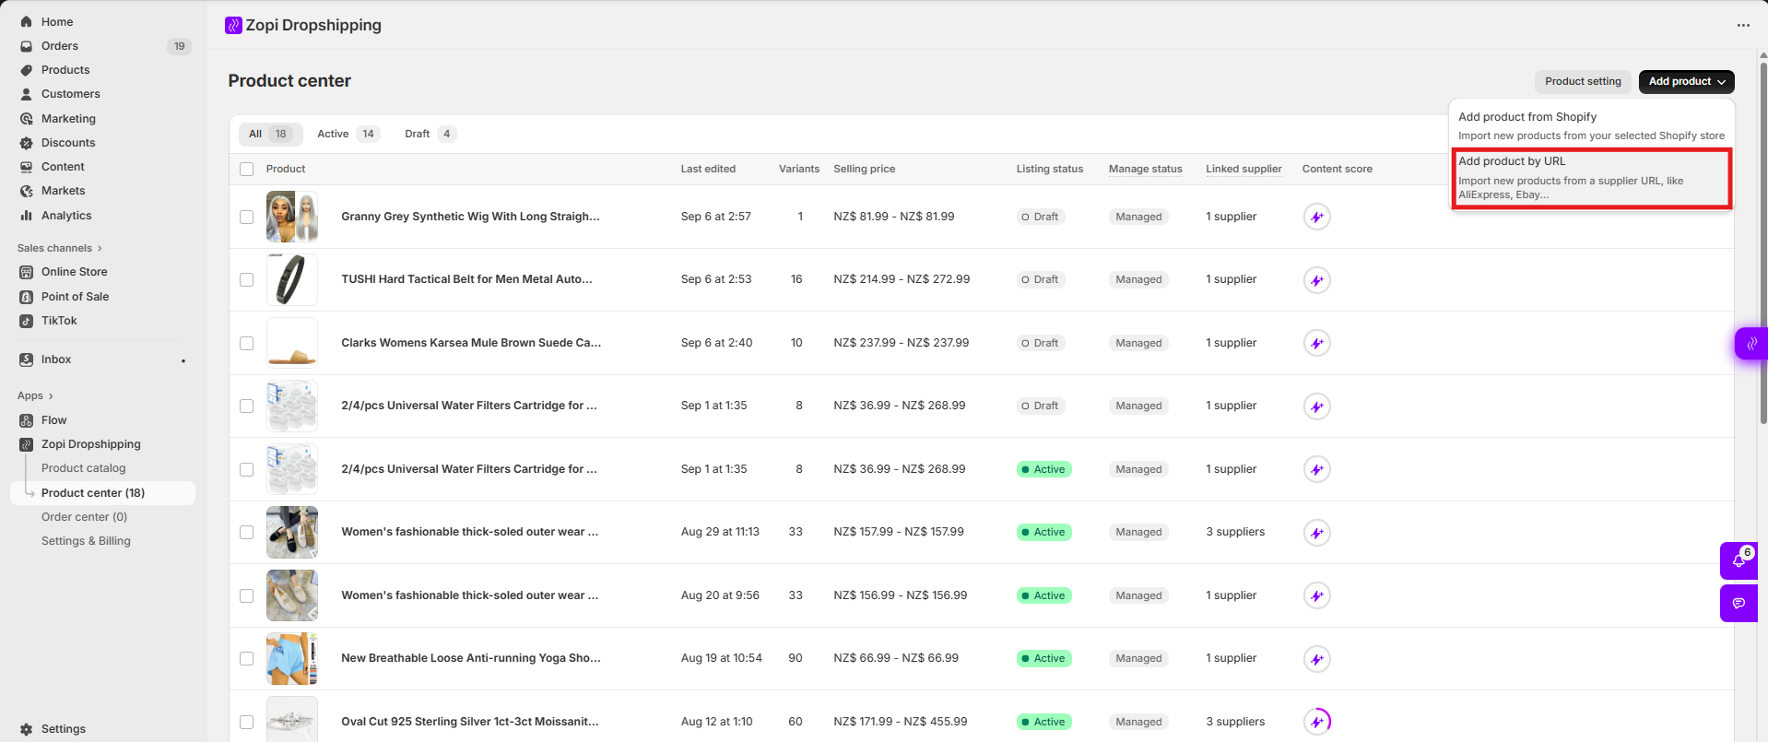Collapse the Add product dropdown button

[1686, 82]
